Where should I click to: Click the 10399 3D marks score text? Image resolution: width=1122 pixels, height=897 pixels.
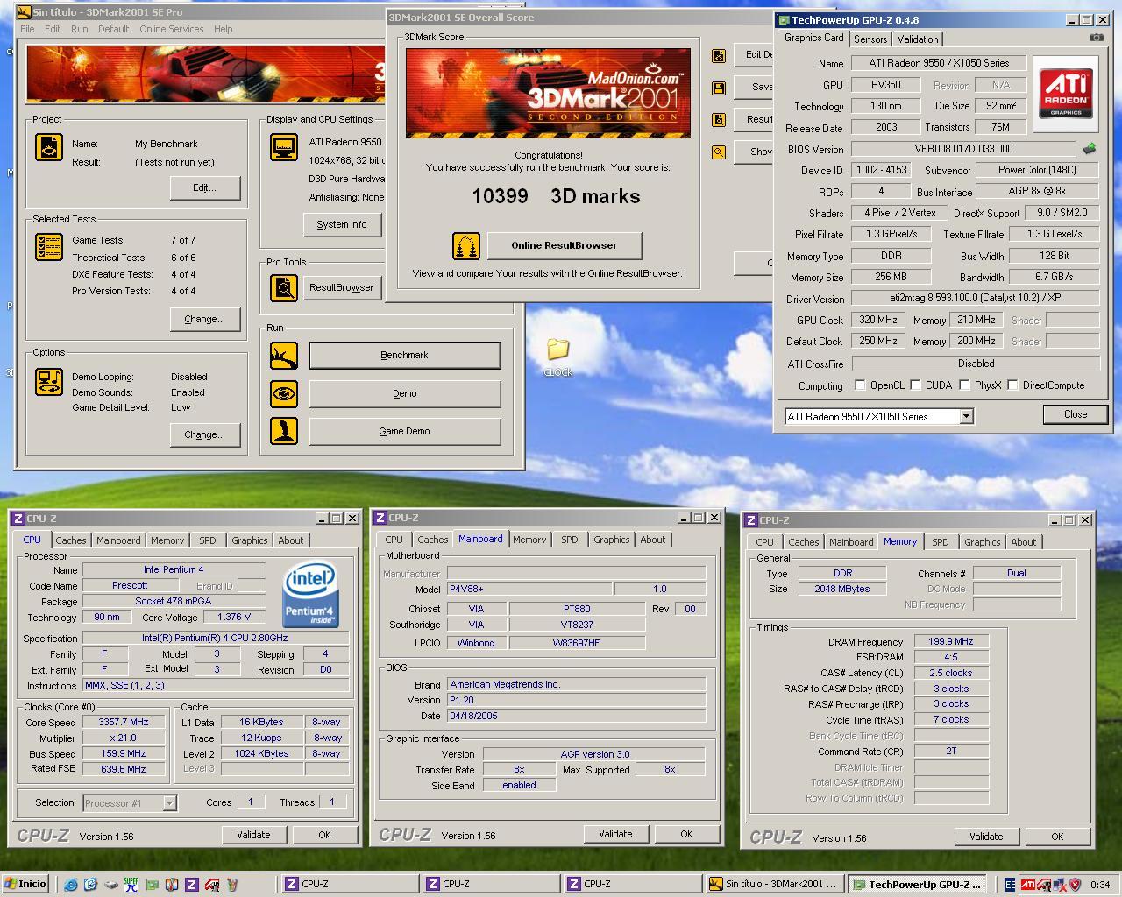[x=556, y=196]
